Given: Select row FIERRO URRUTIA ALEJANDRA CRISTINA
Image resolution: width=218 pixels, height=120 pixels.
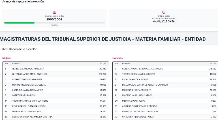Looking at the screenshot, I should click(55, 117).
